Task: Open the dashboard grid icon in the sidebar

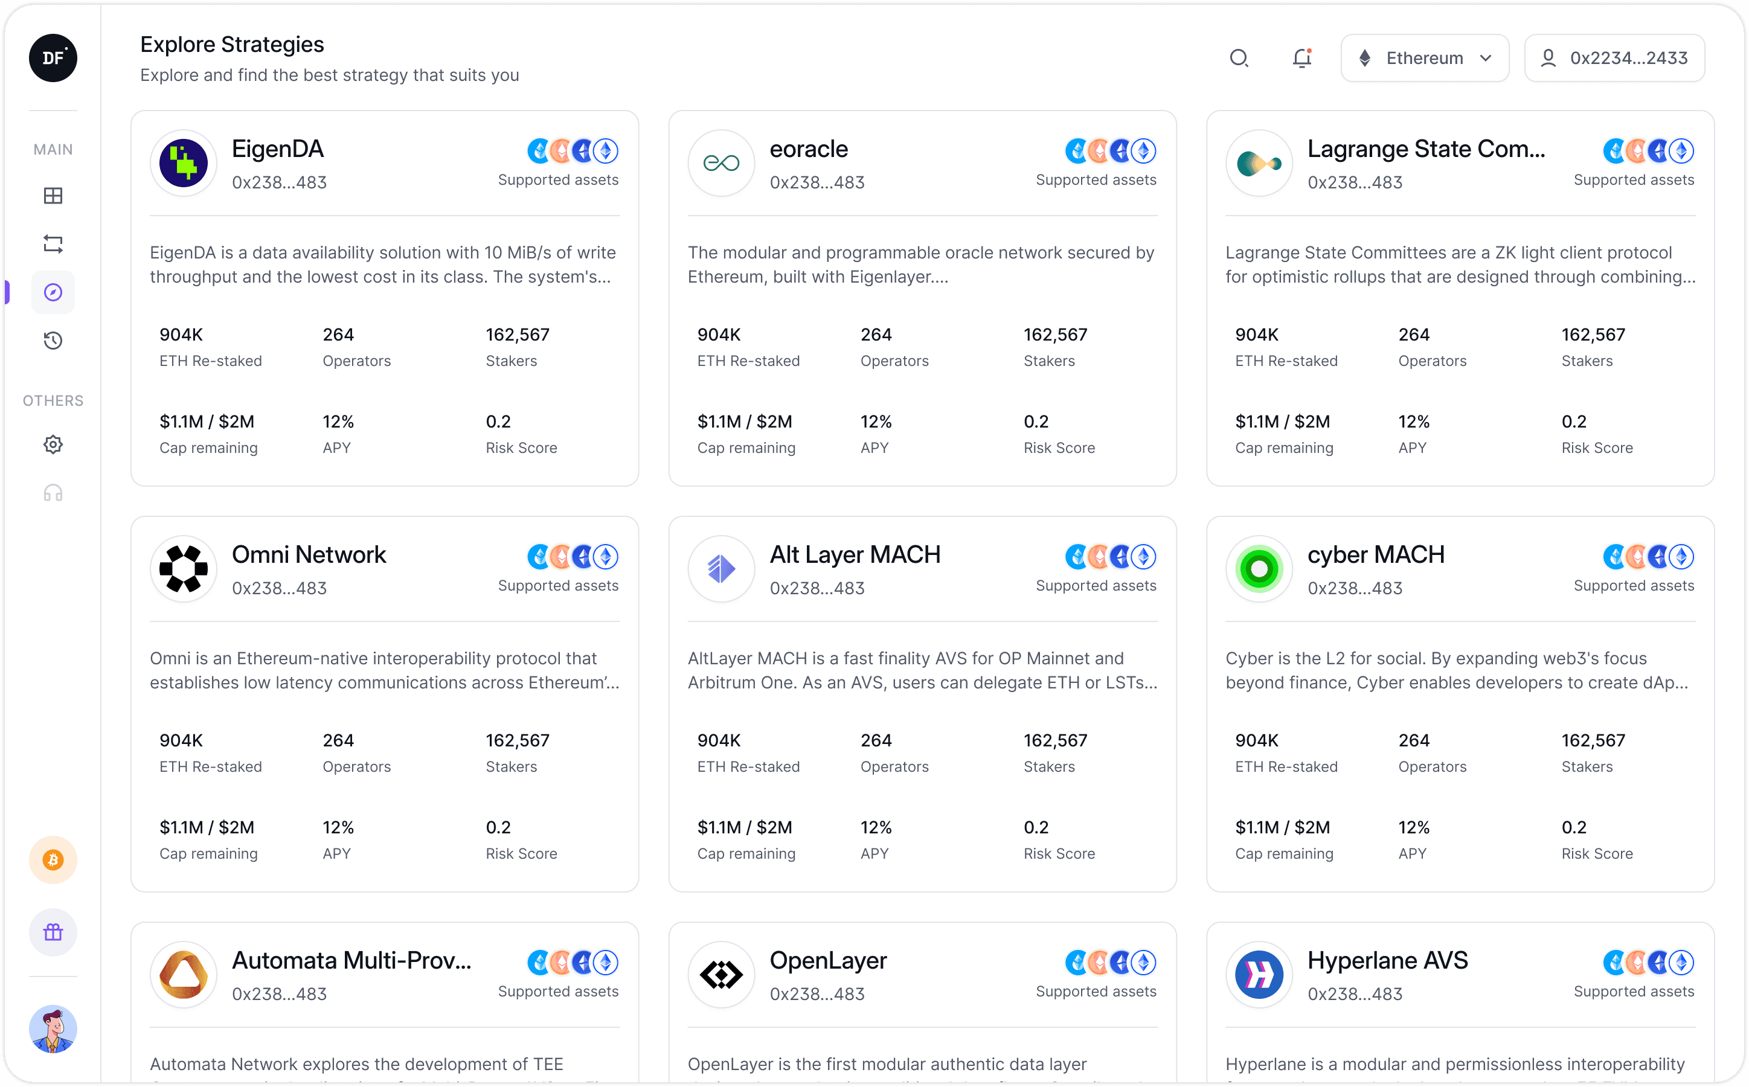Action: (53, 196)
